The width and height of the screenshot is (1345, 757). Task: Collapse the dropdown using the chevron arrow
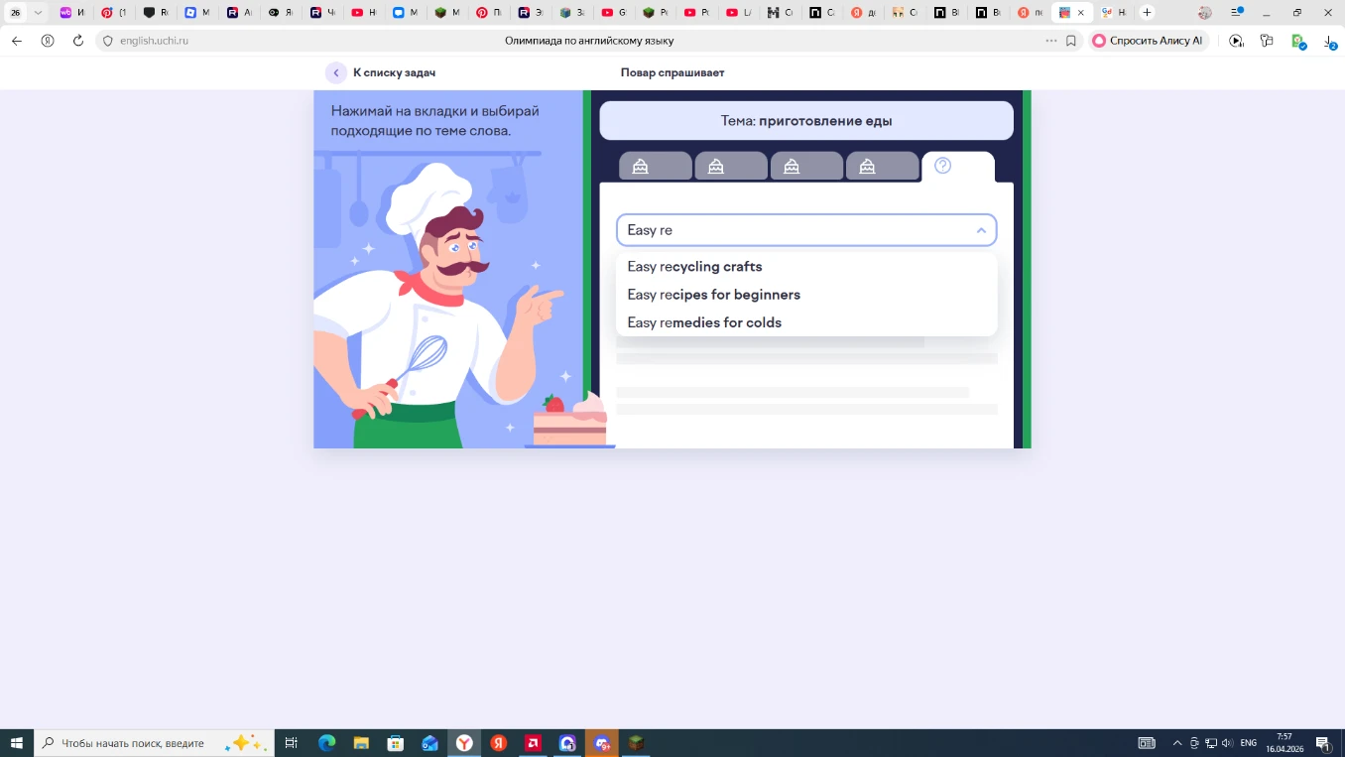(x=981, y=230)
